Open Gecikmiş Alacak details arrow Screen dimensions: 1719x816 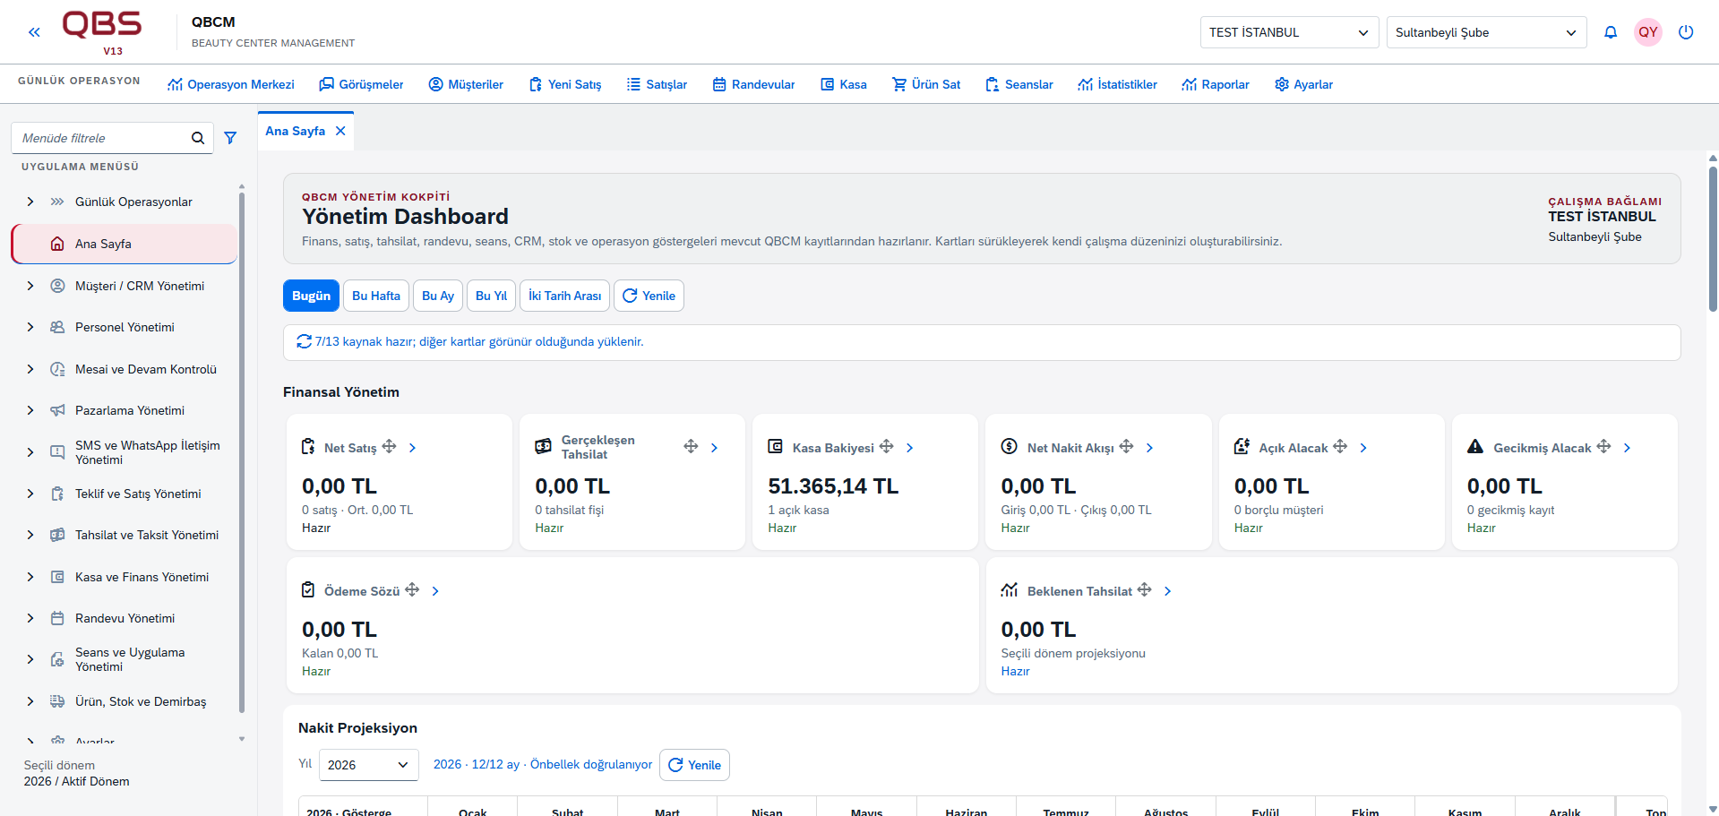pos(1627,448)
